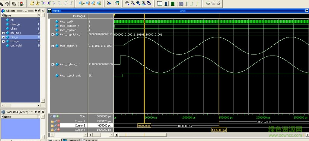Image resolution: width=309 pixels, height=141 pixels.
Task: Select out_valid in the Objects list
Action: pyautogui.click(x=16, y=46)
